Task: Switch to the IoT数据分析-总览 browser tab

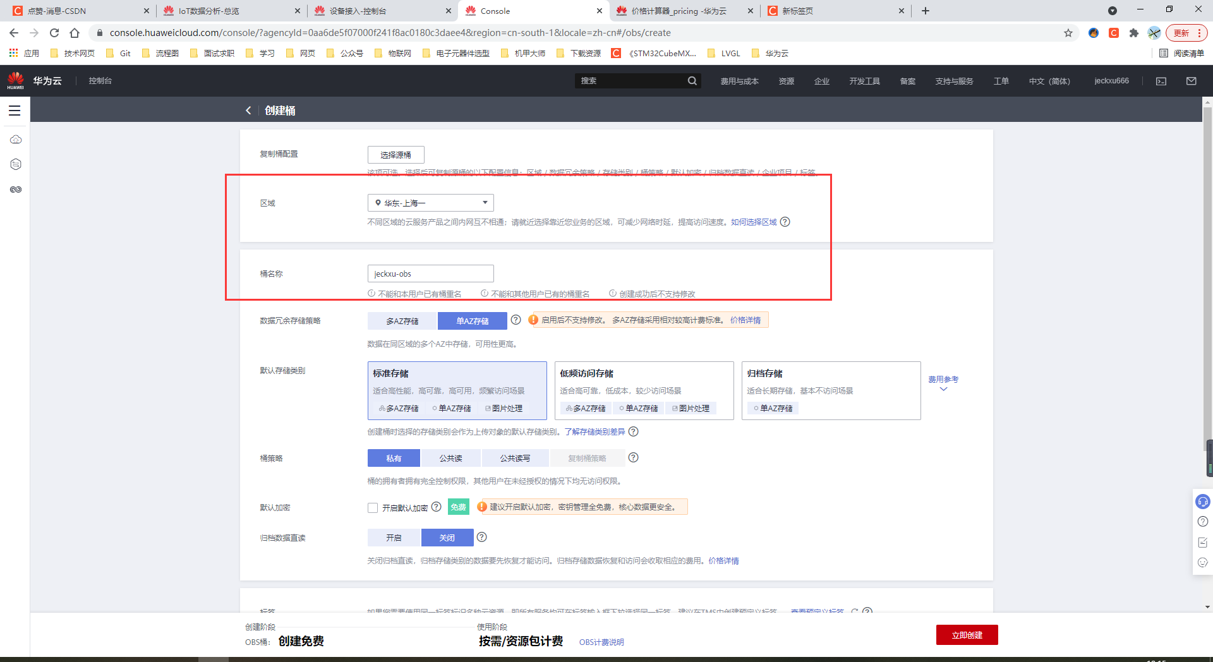Action: point(231,11)
